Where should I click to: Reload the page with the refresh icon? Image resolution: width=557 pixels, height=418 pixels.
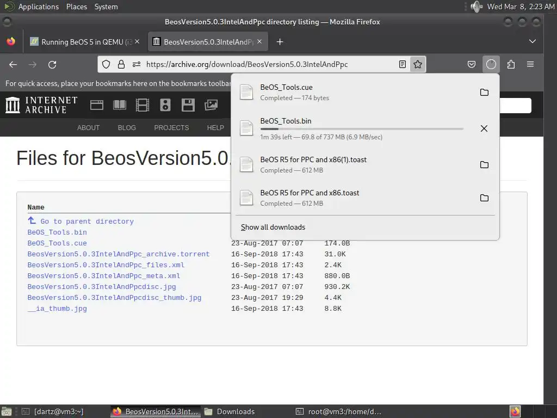[52, 64]
